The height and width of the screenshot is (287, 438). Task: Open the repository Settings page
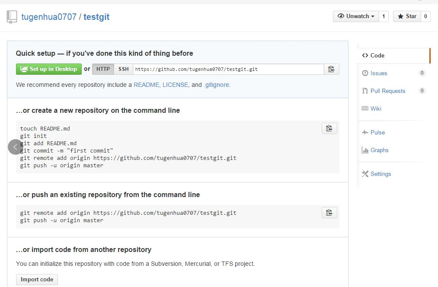coord(380,174)
